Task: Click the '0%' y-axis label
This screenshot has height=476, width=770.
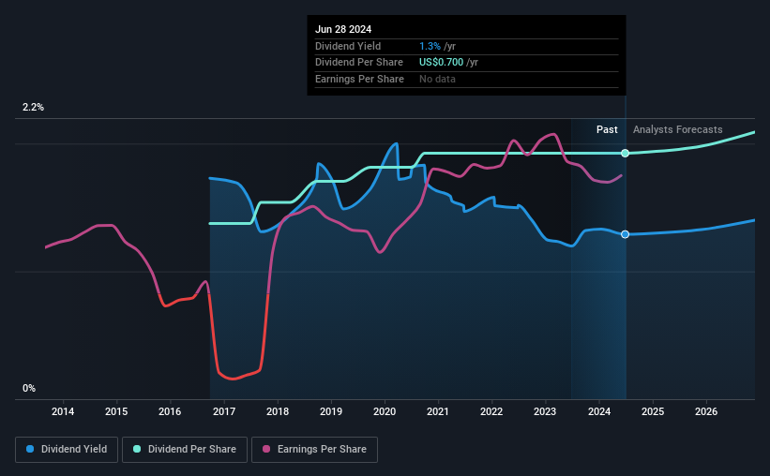Action: pos(29,388)
